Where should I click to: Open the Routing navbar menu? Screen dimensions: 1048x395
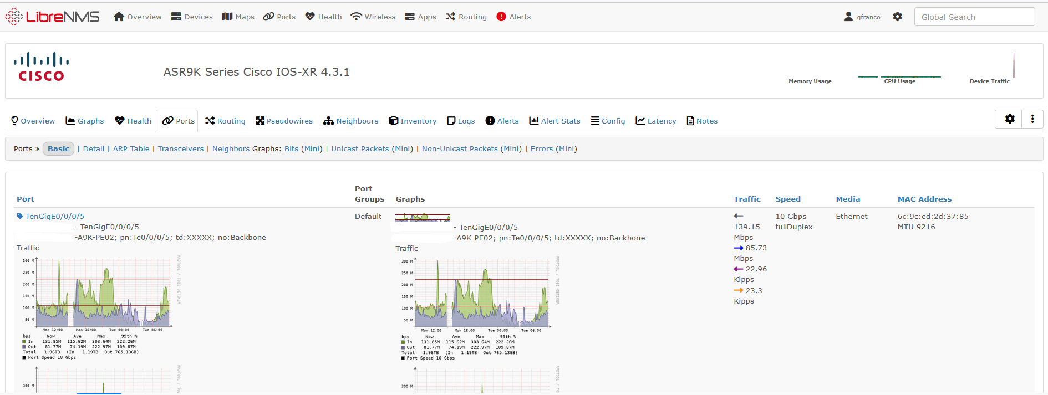(x=466, y=17)
